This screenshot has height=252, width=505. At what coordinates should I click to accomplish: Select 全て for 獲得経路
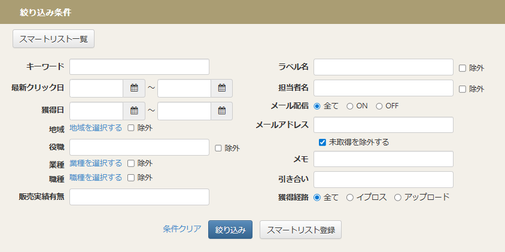(317, 198)
